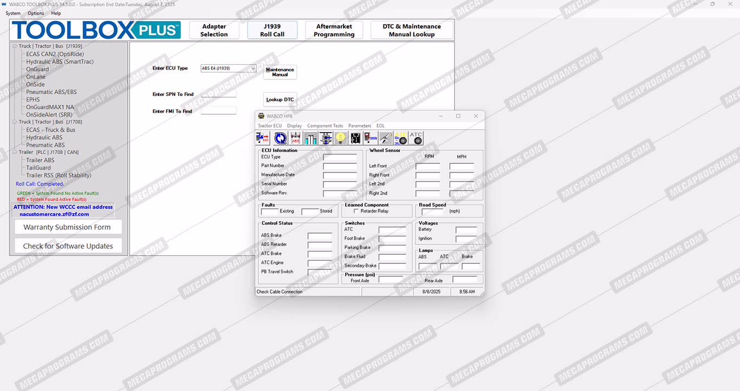Open the Options menu
This screenshot has height=391, width=740.
[x=36, y=13]
